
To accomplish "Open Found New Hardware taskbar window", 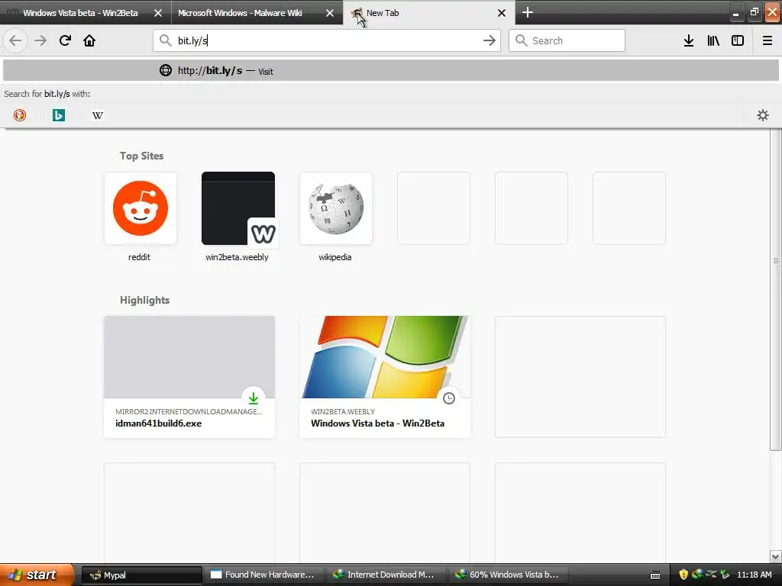I will [x=263, y=575].
